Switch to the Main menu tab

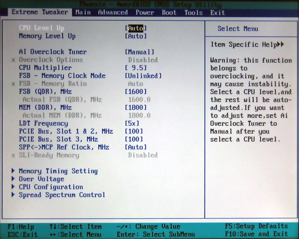[x=83, y=12]
